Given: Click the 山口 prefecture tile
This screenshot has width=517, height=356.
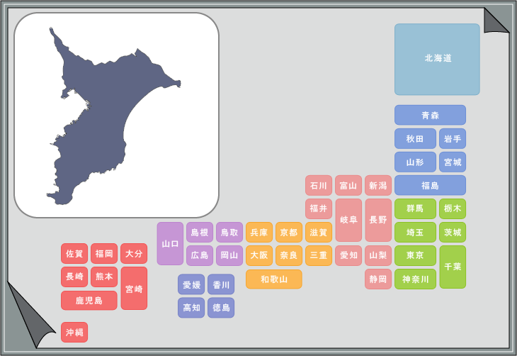Looking at the screenshot, I should pyautogui.click(x=170, y=243).
